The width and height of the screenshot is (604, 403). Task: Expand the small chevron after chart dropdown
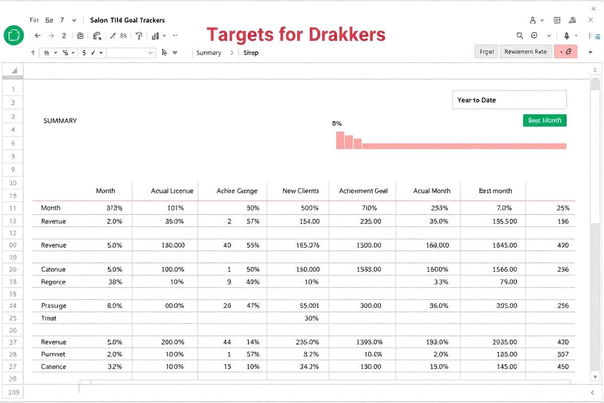click(175, 36)
